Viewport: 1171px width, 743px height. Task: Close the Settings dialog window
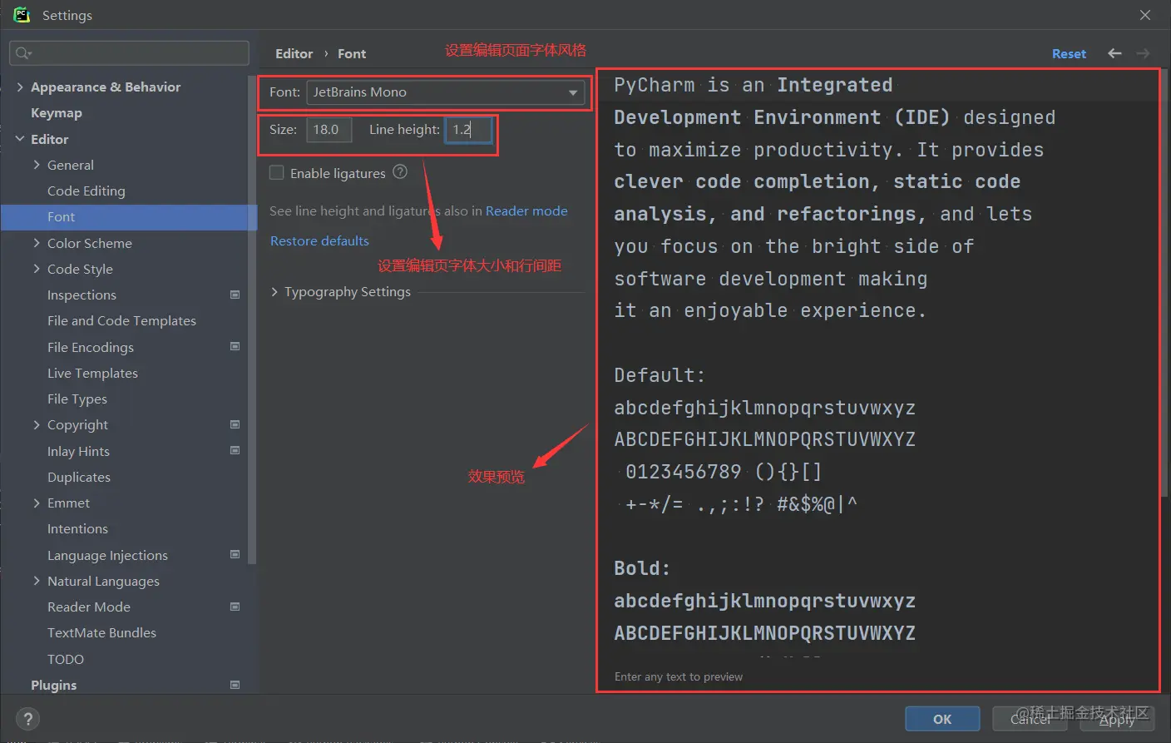(x=1145, y=15)
